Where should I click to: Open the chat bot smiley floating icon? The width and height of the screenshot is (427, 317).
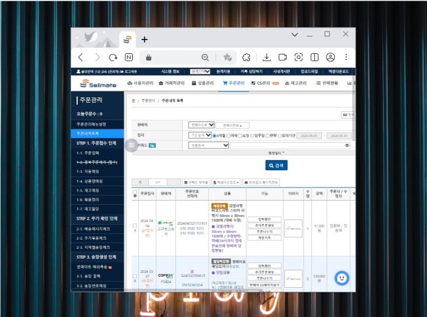[341, 278]
